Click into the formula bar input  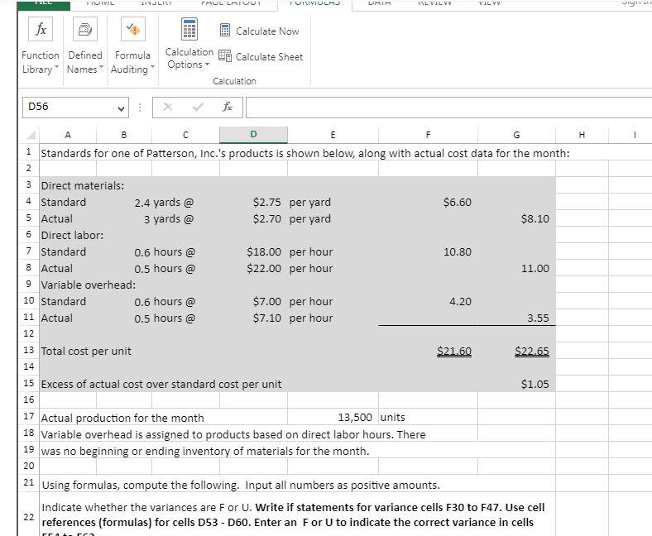tap(448, 108)
